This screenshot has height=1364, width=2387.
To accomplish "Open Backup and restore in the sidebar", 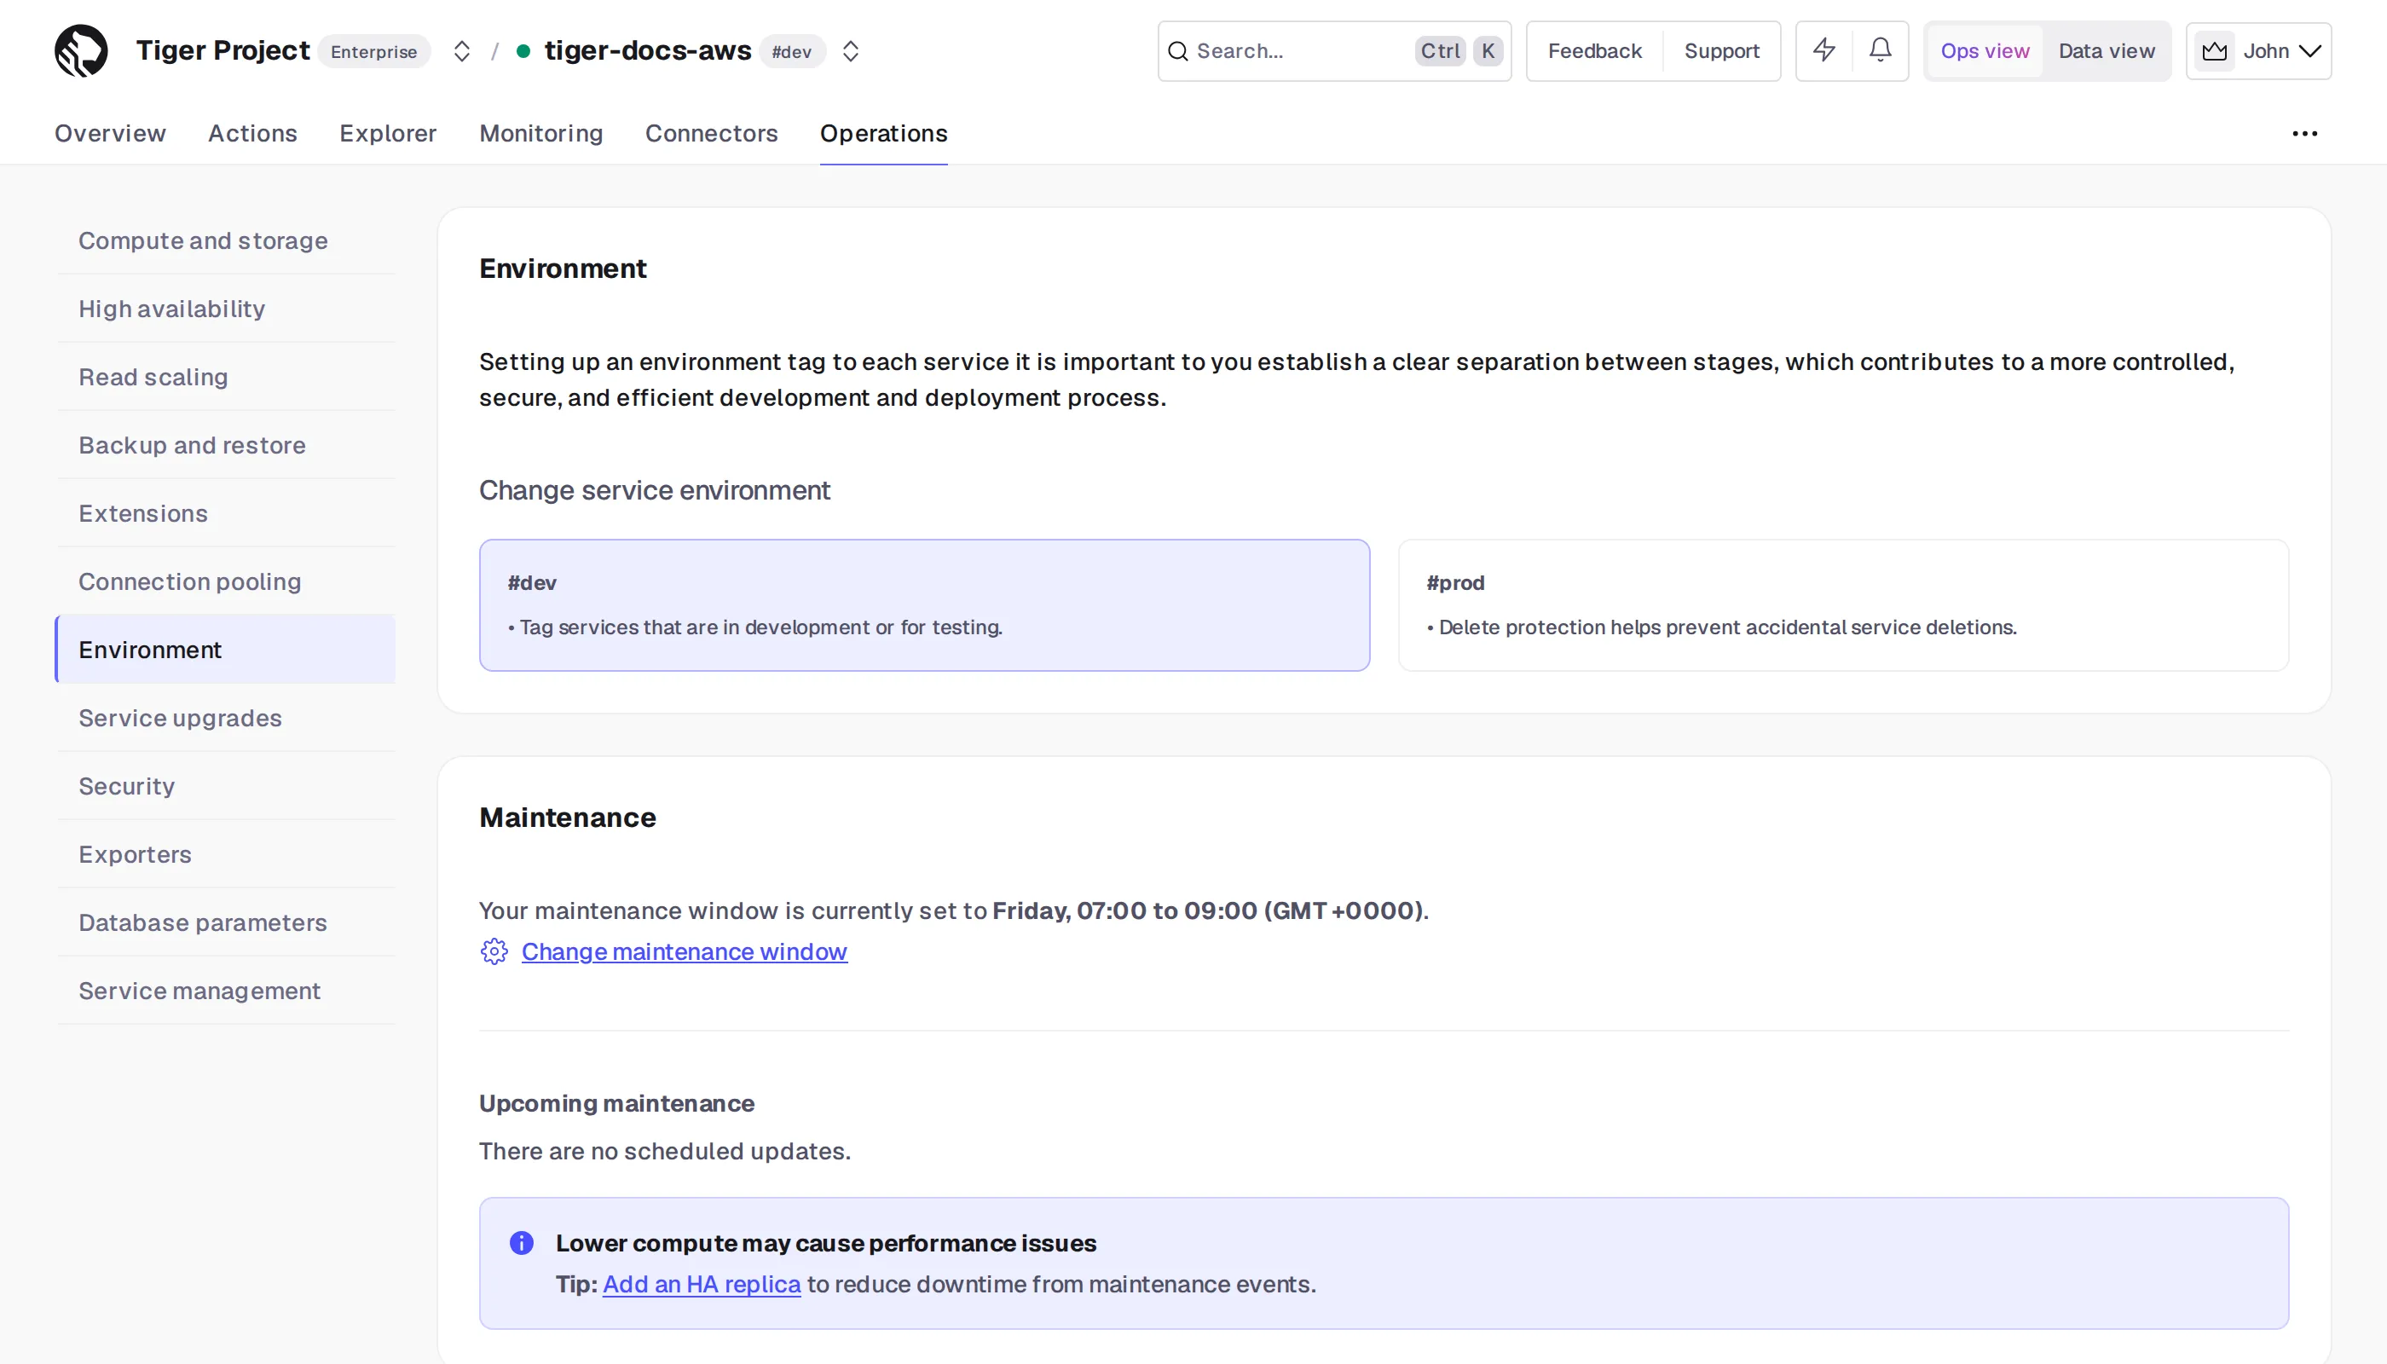I will point(226,446).
